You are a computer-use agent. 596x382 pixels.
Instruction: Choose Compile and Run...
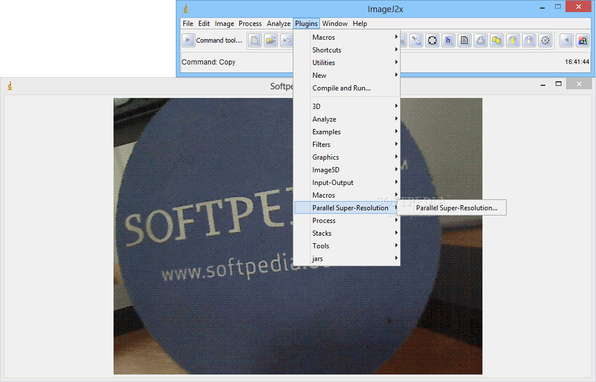click(x=346, y=88)
